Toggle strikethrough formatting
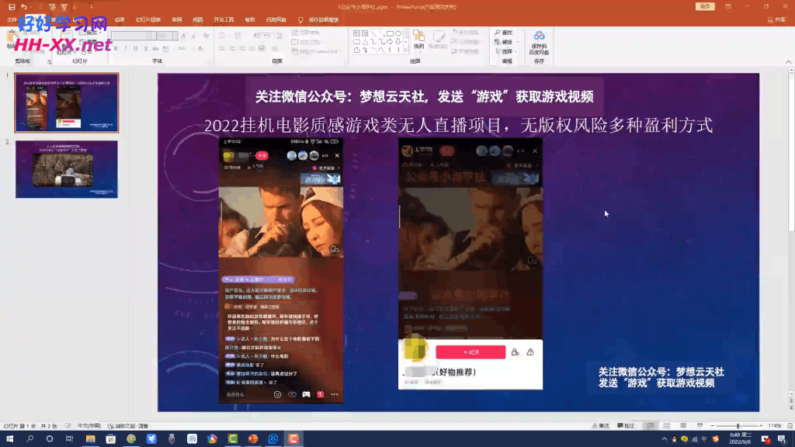Image resolution: width=795 pixels, height=447 pixels. [x=155, y=49]
